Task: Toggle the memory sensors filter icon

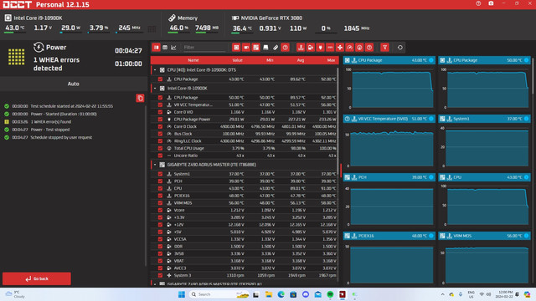Action: pyautogui.click(x=276, y=48)
